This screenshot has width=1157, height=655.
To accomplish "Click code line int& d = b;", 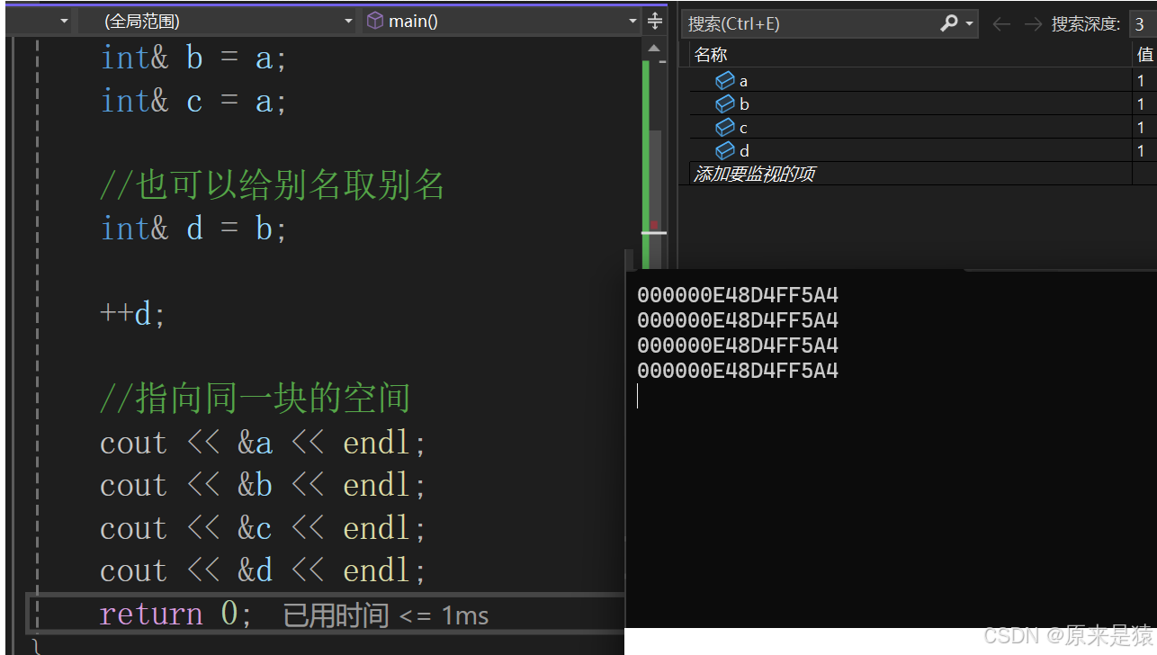I will pyautogui.click(x=193, y=229).
